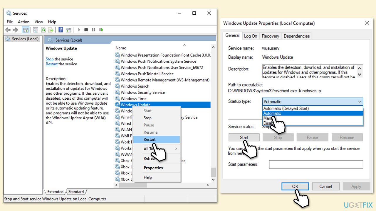Click the Start Service play icon
Image resolution: width=376 pixels, height=211 pixels.
(79, 30)
